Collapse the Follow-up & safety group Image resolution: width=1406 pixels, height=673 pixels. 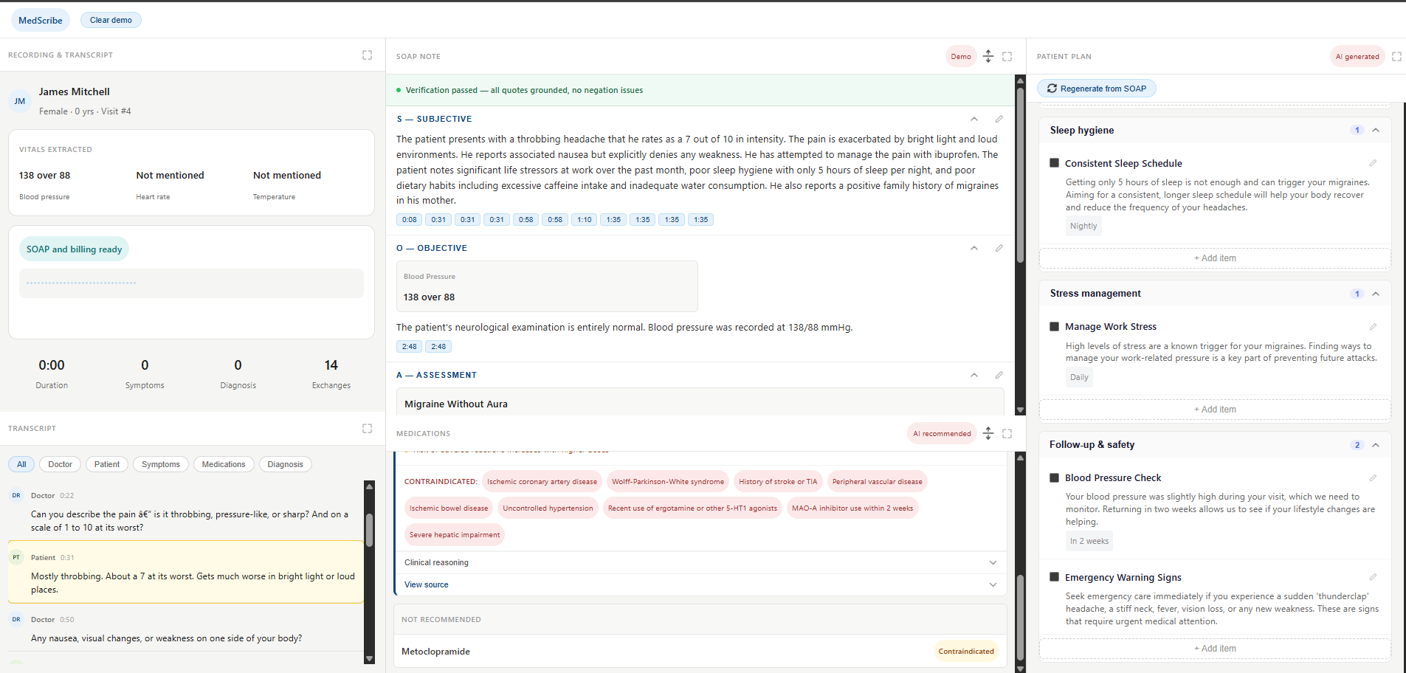click(1376, 445)
